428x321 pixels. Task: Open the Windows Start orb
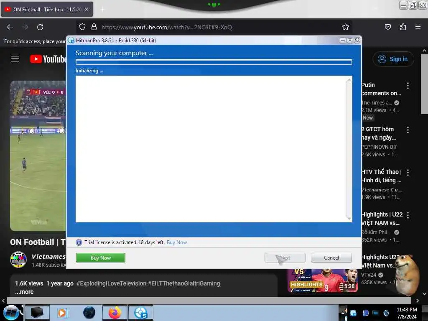11,313
